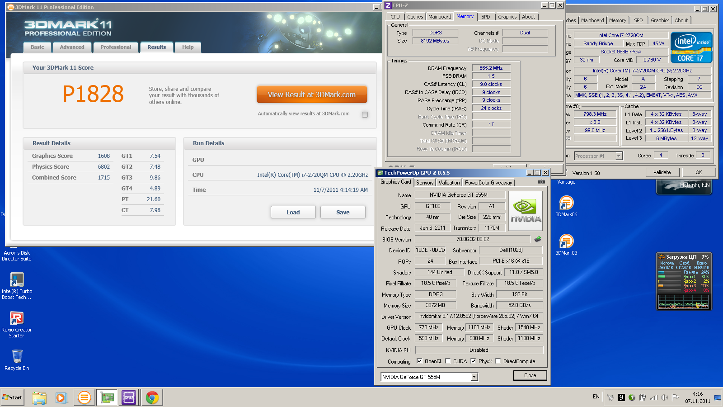Click the DRAM Frequency 665.2 MHz field
Viewport: 723px width, 407px height.
pyautogui.click(x=491, y=68)
